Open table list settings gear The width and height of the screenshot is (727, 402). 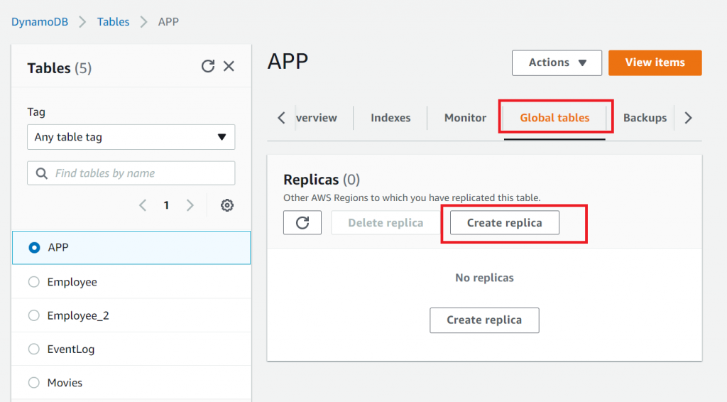click(226, 205)
